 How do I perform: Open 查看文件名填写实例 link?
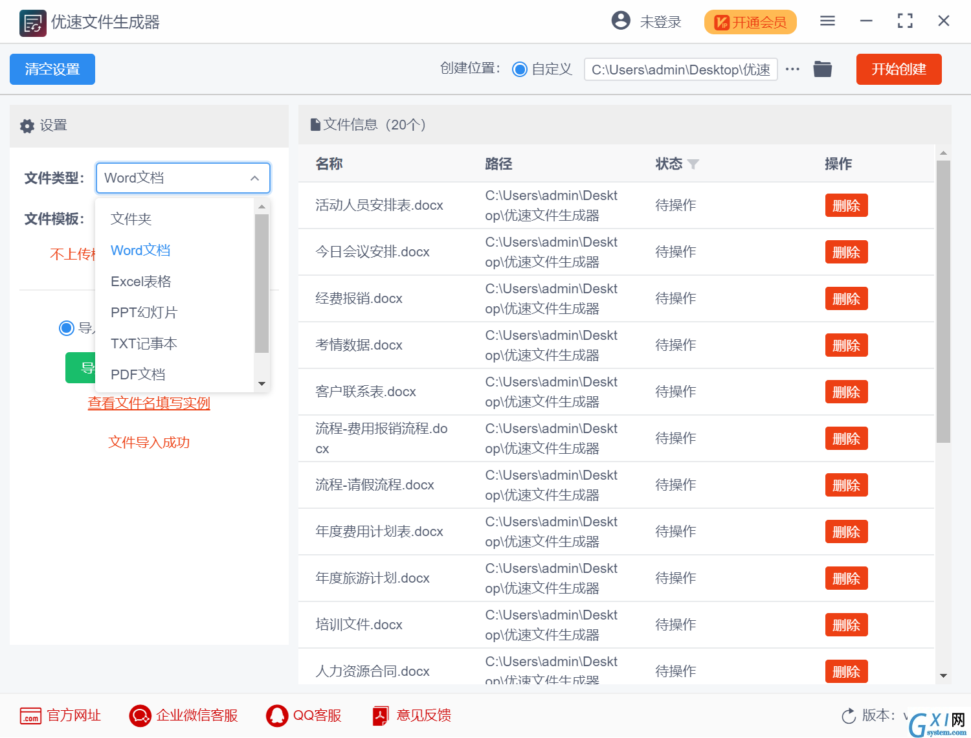click(149, 403)
